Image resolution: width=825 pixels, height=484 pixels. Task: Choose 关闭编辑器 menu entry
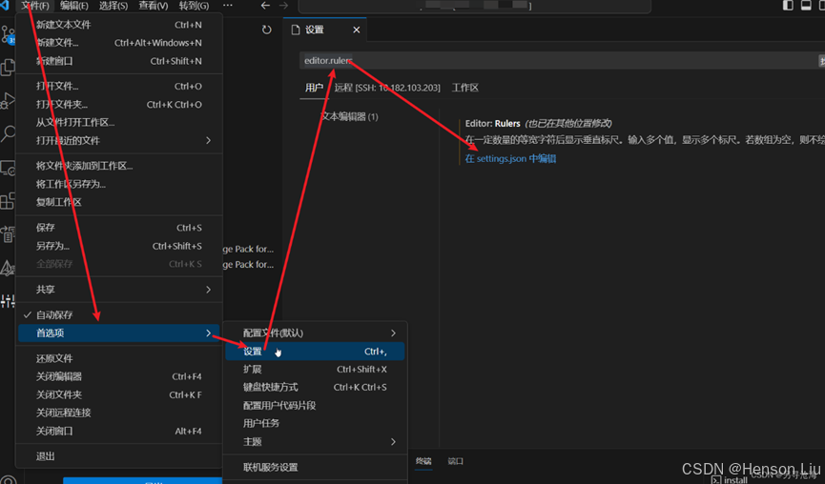[119, 376]
